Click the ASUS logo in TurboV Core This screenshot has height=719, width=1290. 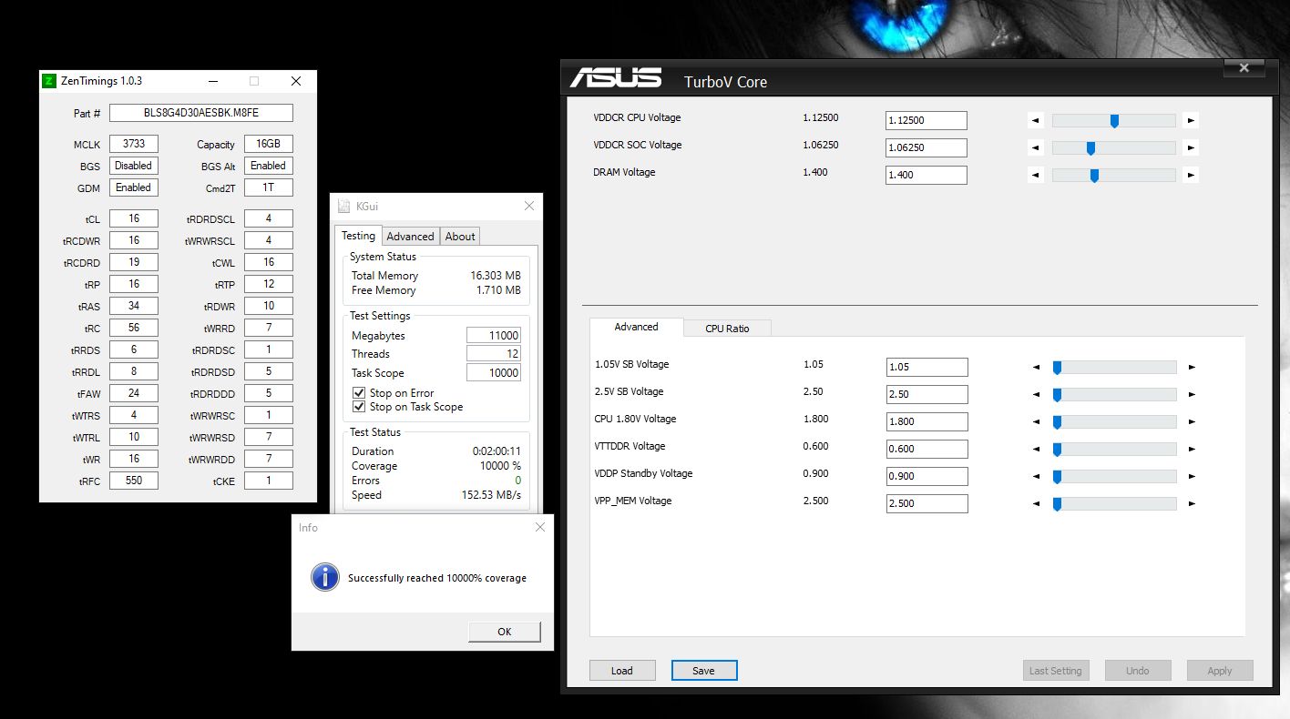[616, 77]
